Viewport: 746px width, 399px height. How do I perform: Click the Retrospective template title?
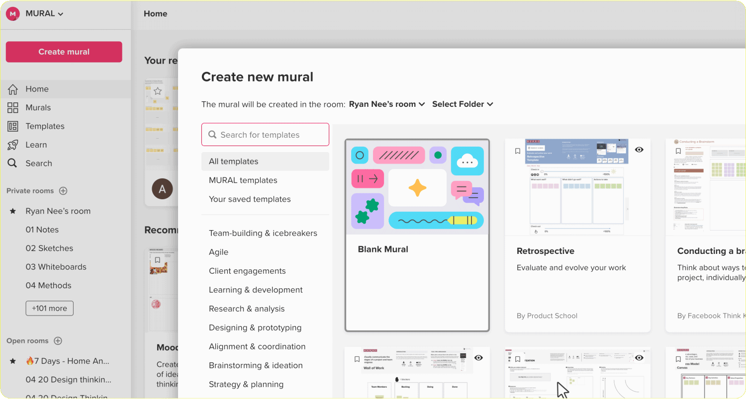point(546,251)
